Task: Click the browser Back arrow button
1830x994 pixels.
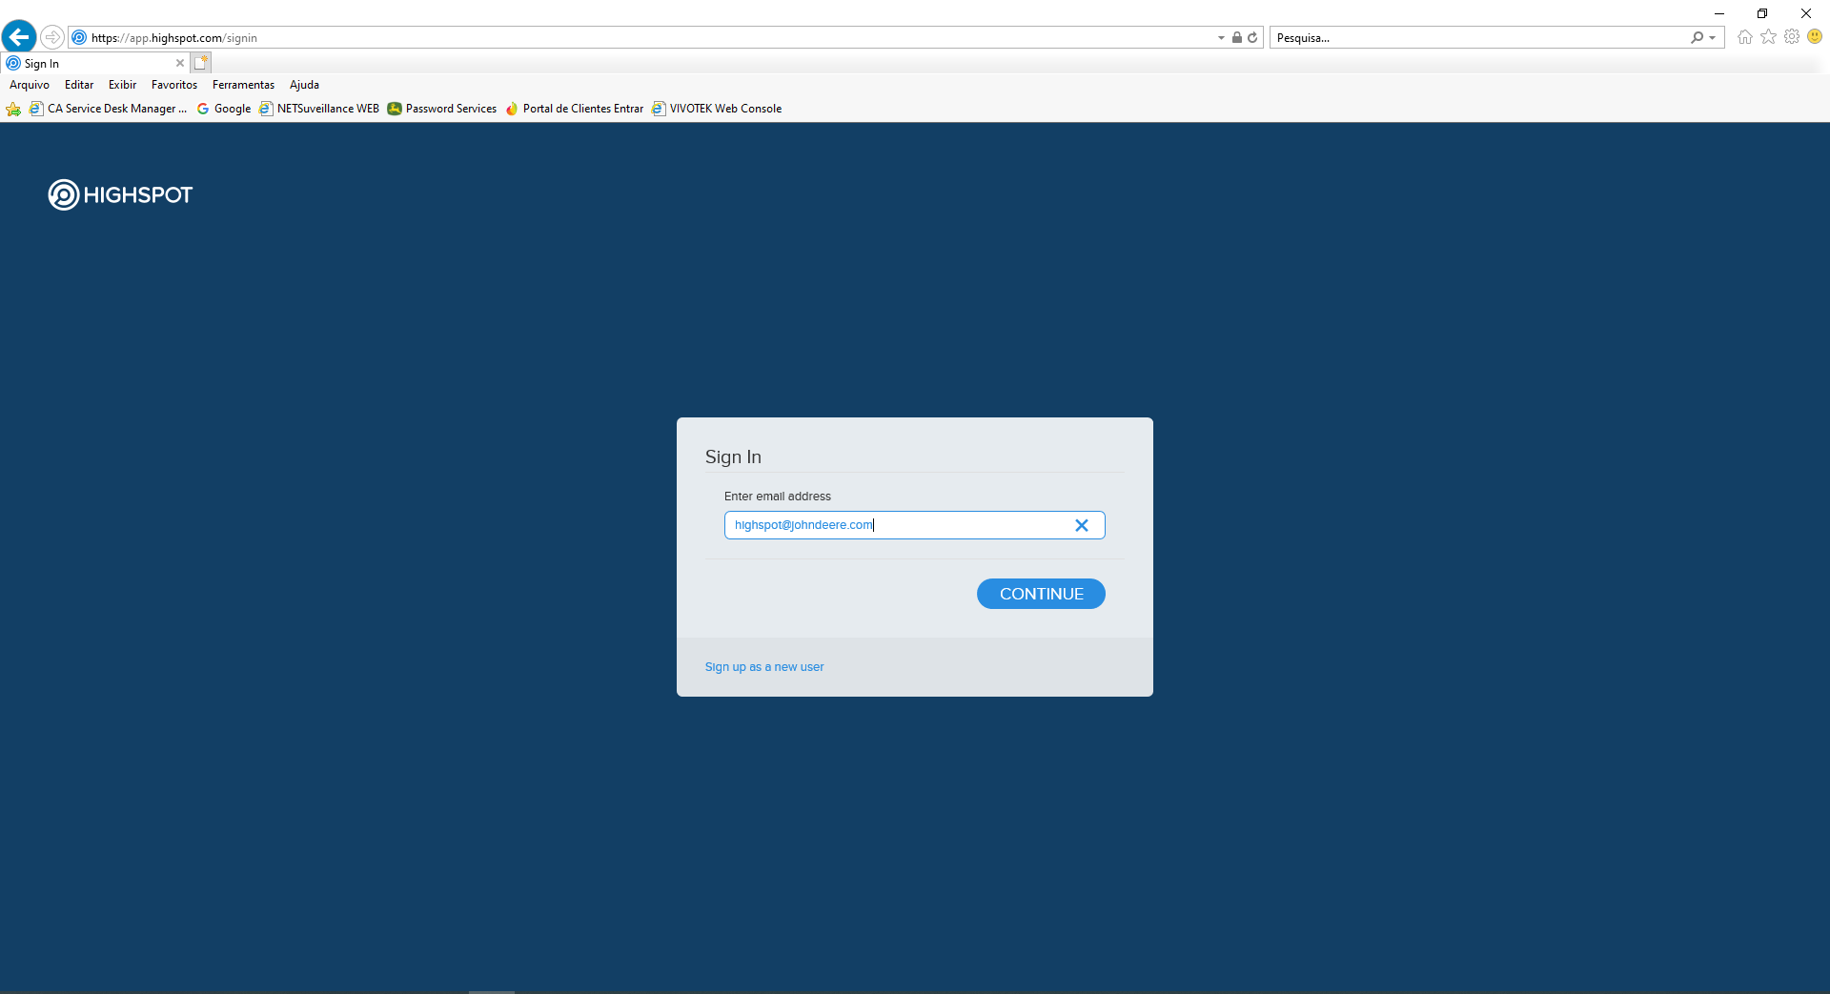Action: point(19,37)
